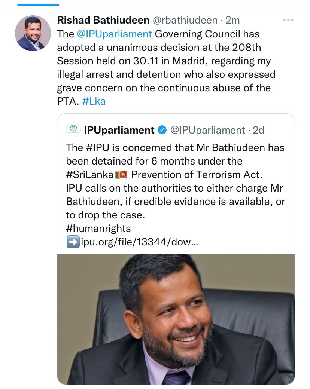
Task: Open the quoted tweet photo
Action: point(176,319)
